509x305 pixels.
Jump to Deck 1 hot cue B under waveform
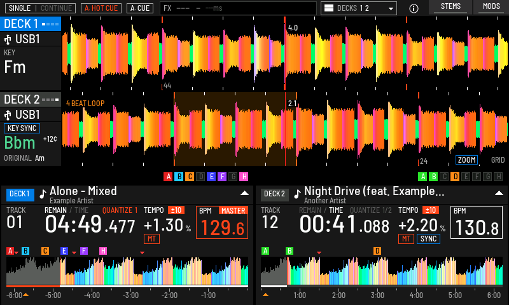coord(179,177)
